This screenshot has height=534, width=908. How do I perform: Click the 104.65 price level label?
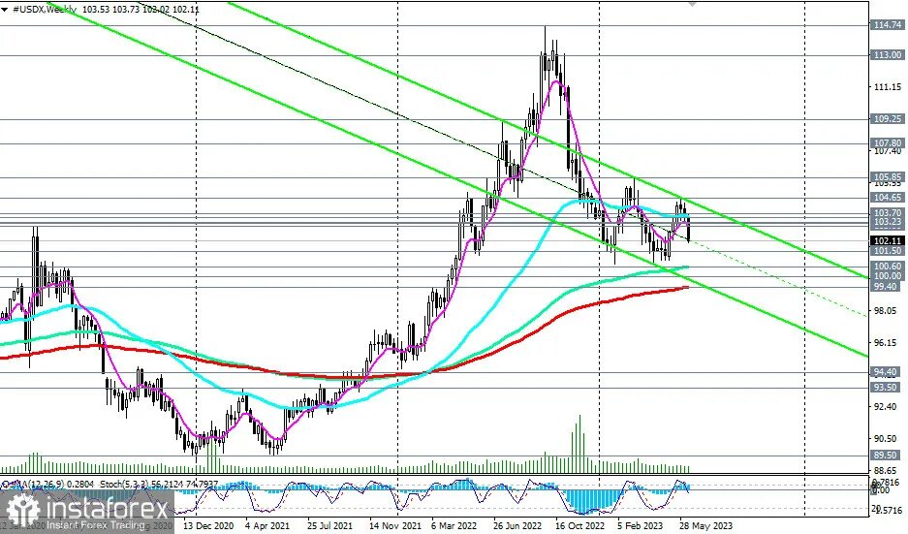pos(888,198)
